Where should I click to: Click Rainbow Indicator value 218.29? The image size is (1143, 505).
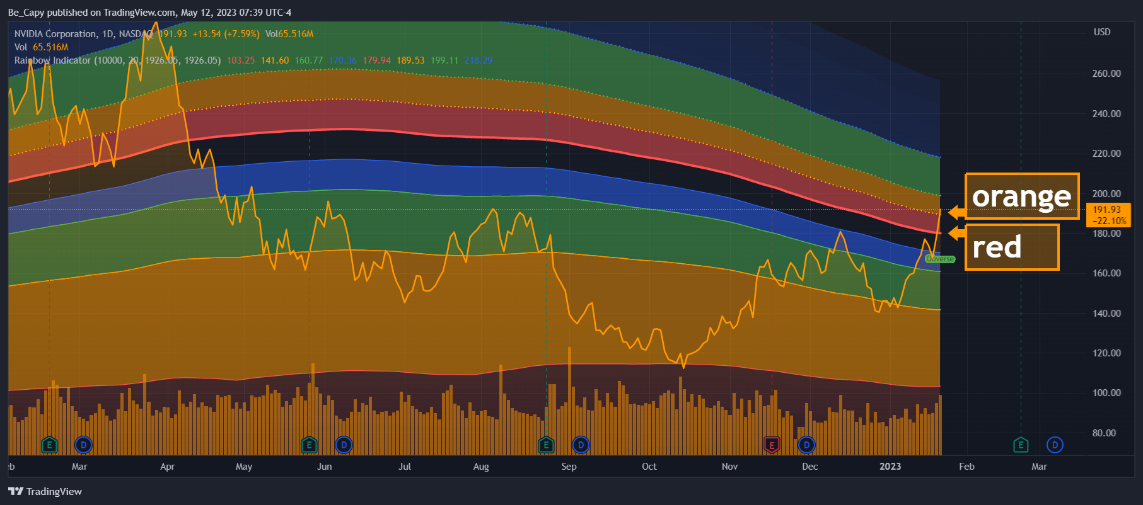tap(479, 60)
